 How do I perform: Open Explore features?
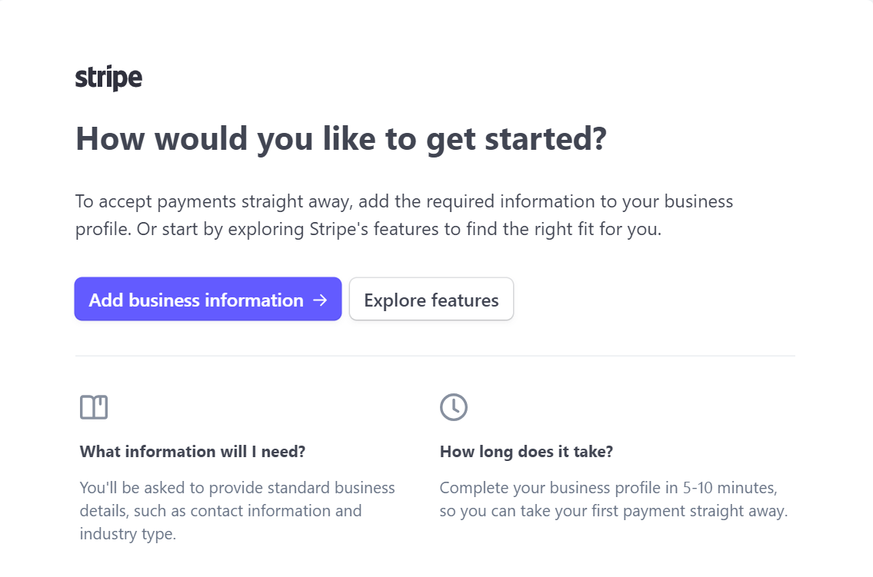pos(432,299)
